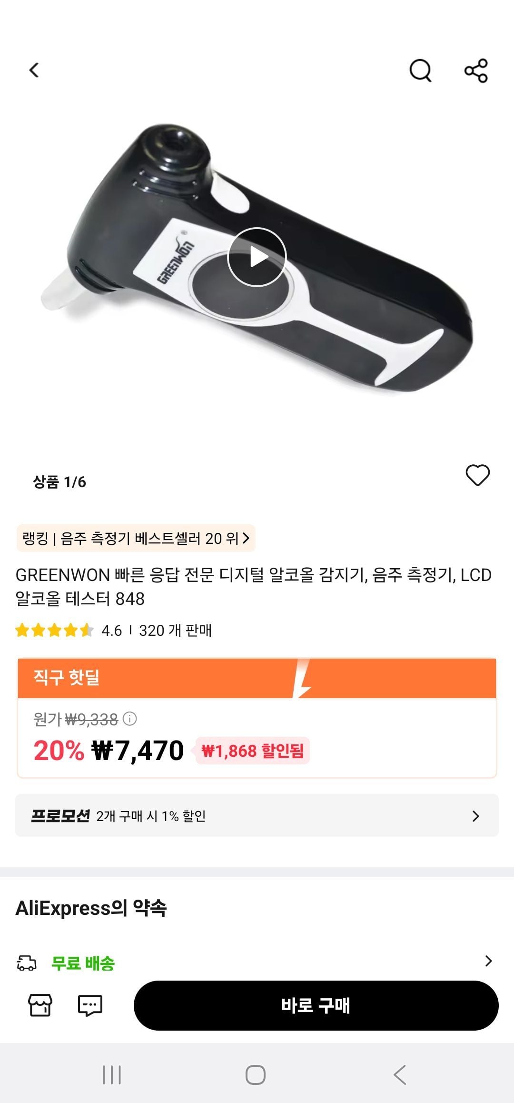Screen dimensions: 514x1103
Task: Tap the Android system back button
Action: pos(400,1075)
